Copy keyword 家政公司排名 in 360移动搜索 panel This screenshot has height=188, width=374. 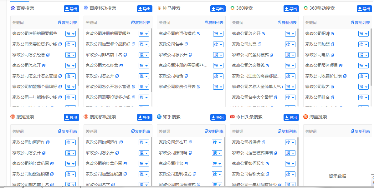tap(333, 97)
